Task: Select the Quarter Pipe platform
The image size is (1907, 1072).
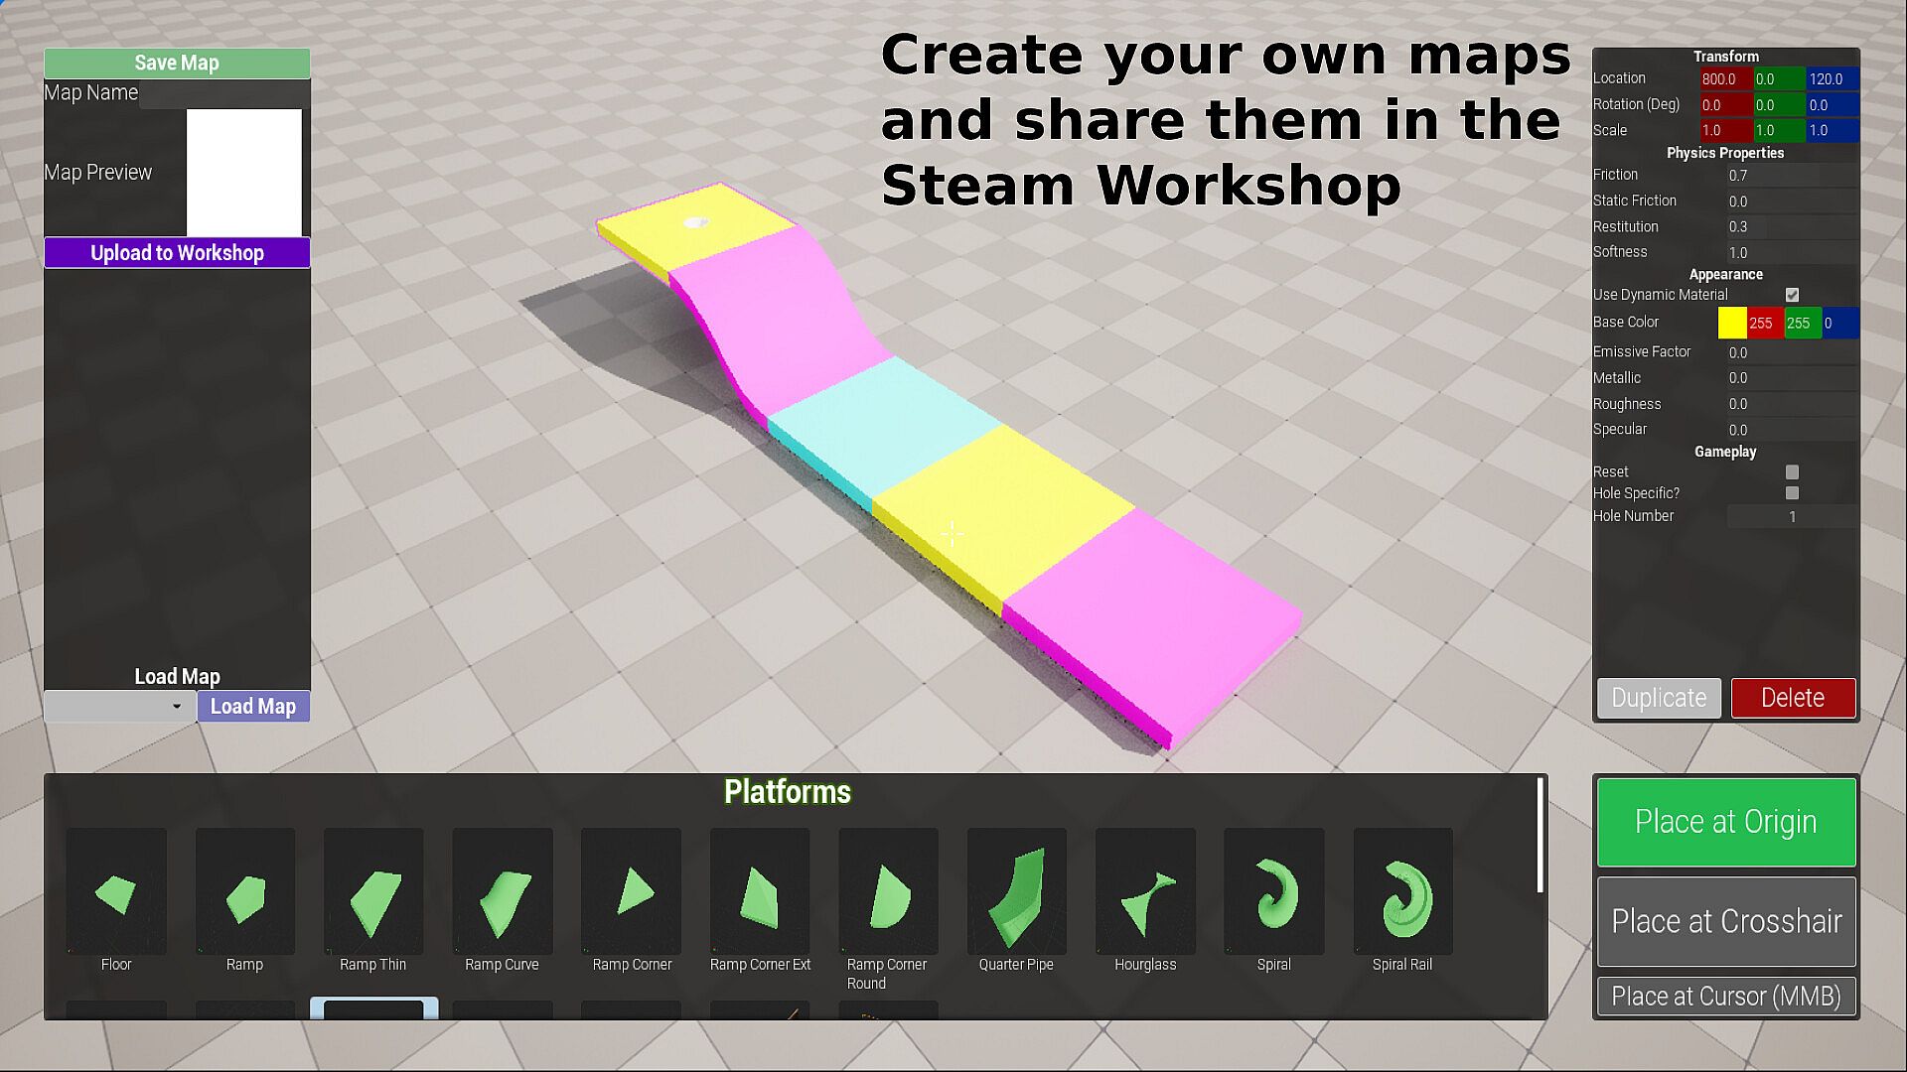Action: [x=1016, y=892]
